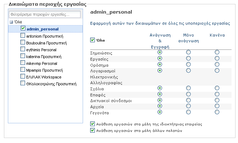238x143 pixels.
Task: Choose read-only for Ορόσημα
Action: point(188,65)
